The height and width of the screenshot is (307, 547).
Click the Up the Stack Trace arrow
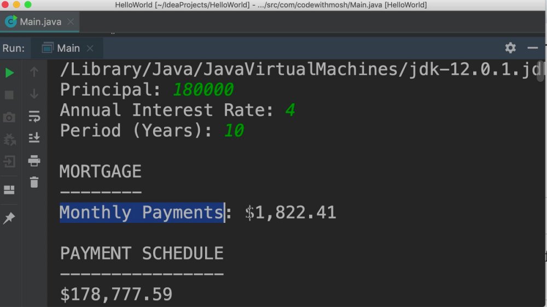coord(34,72)
